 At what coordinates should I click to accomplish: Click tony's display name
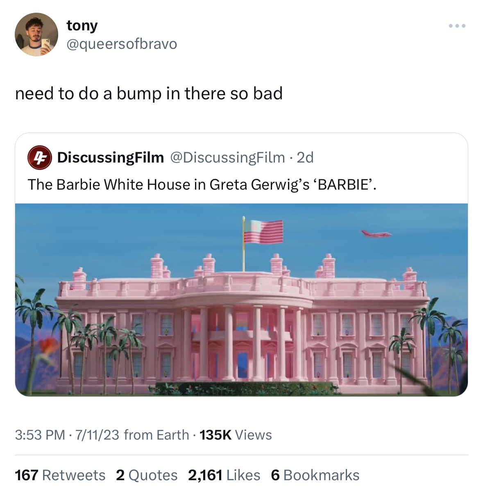click(82, 25)
